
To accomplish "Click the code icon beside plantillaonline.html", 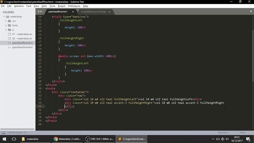I will [x=10, y=47].
